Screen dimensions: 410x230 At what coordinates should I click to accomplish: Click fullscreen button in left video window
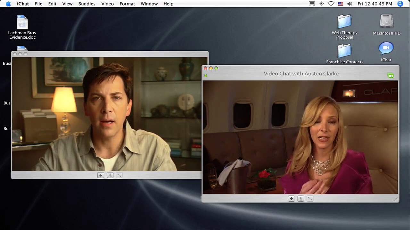(x=119, y=175)
